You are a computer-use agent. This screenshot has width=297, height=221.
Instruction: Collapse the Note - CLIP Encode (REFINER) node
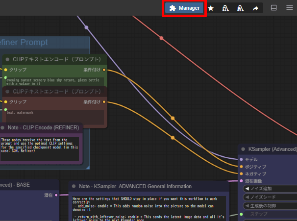pos(2,128)
